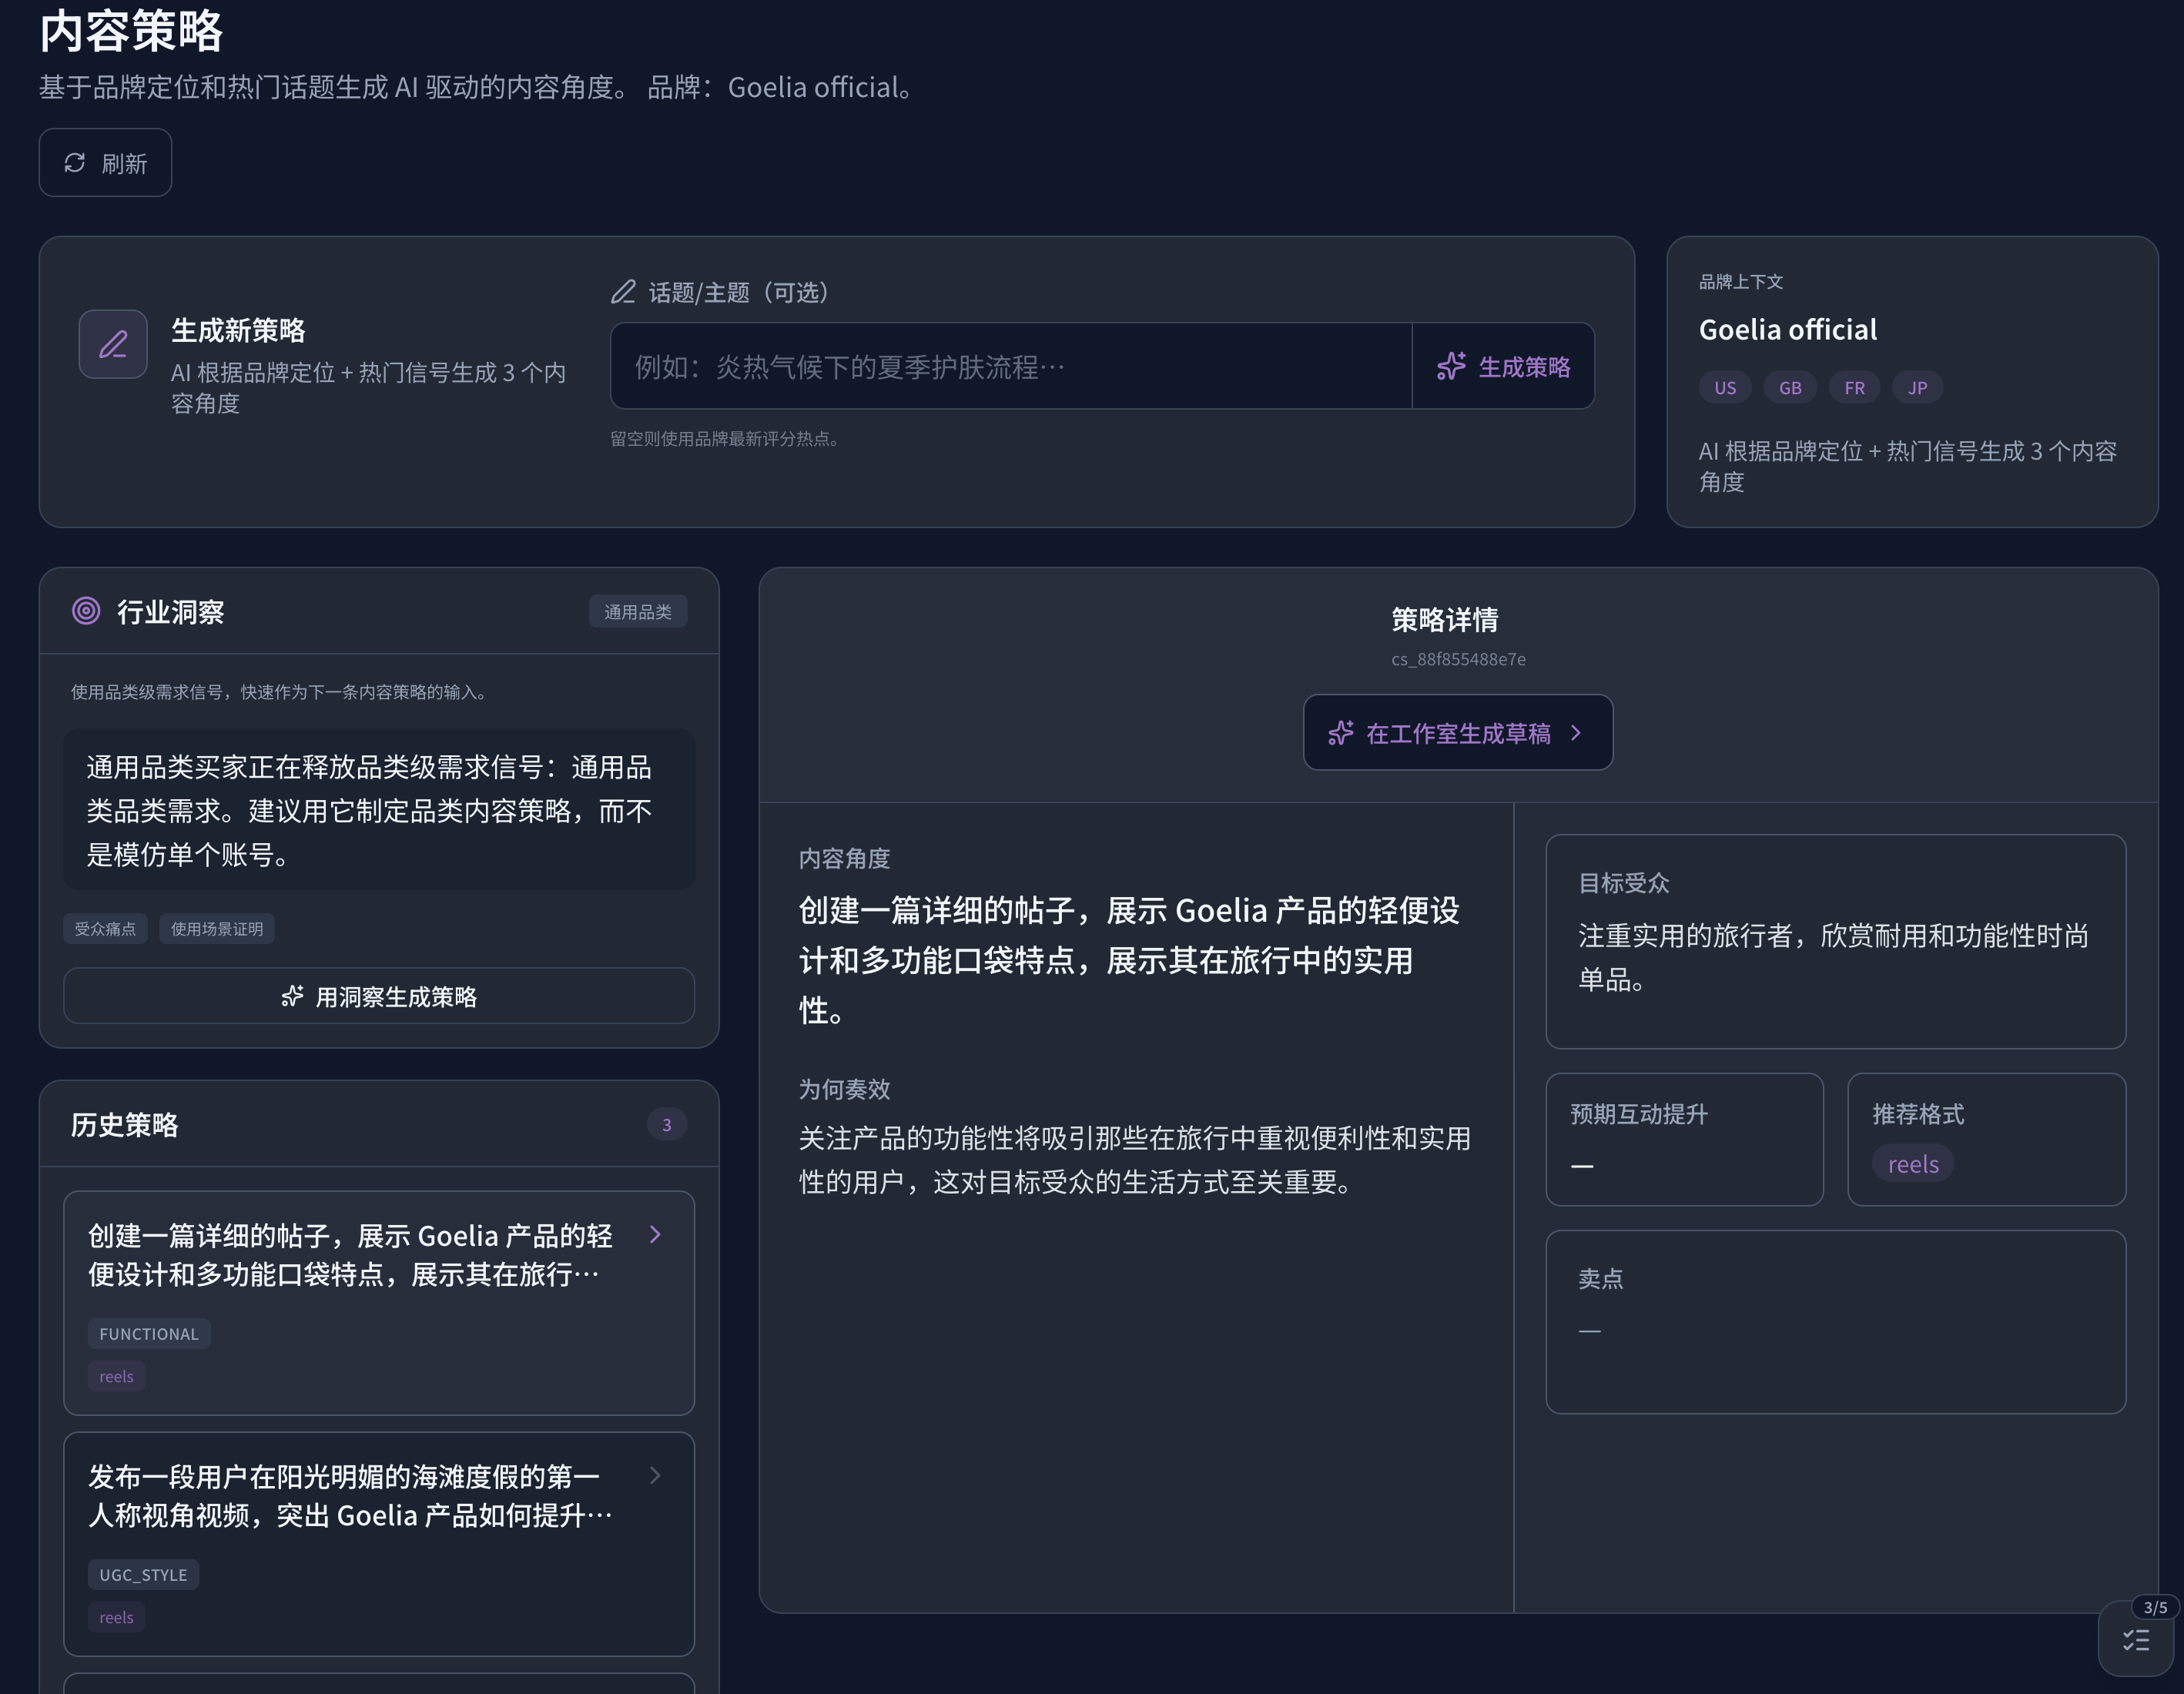
Task: Click the FUNCTIONAL label tag
Action: [149, 1334]
